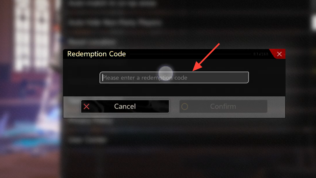Click the blinking text cursor in input field
316x178 pixels.
click(x=103, y=78)
